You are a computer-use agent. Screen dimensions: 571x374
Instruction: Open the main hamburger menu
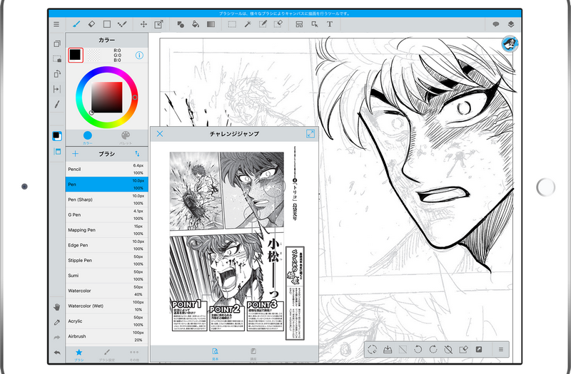(56, 24)
